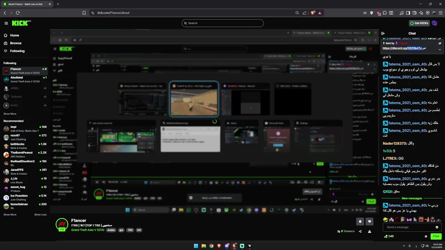Toggle the browser sidebar panel icon

[408, 13]
